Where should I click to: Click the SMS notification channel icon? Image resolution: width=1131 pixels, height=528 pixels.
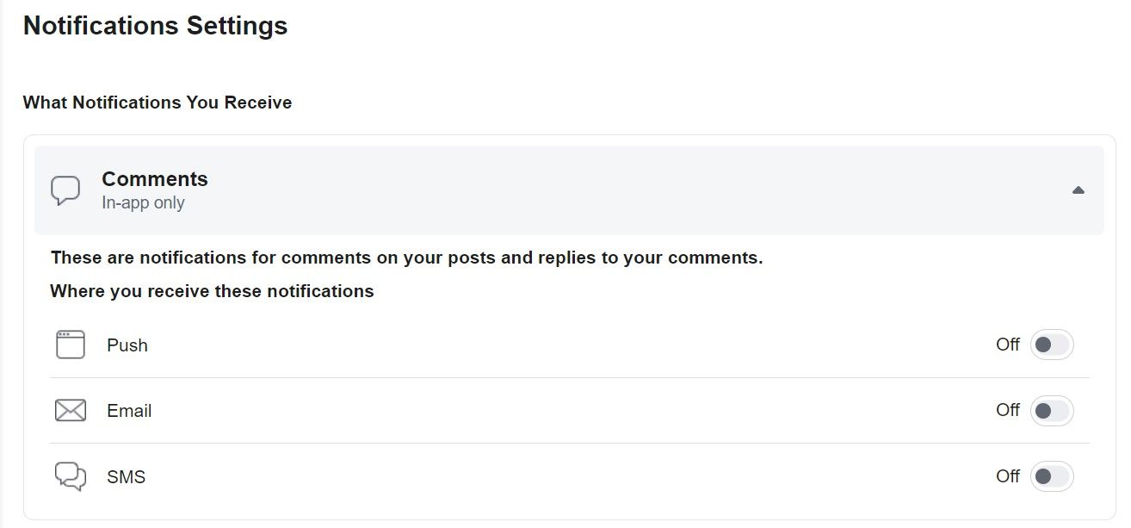[71, 475]
